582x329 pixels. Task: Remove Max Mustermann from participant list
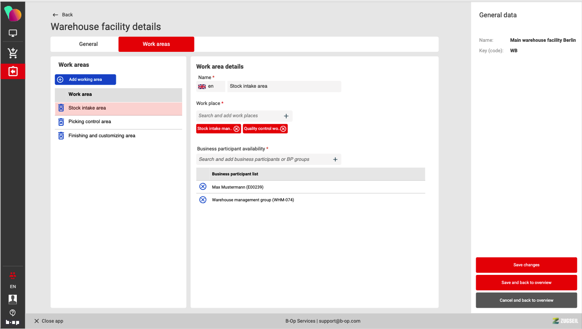[203, 187]
